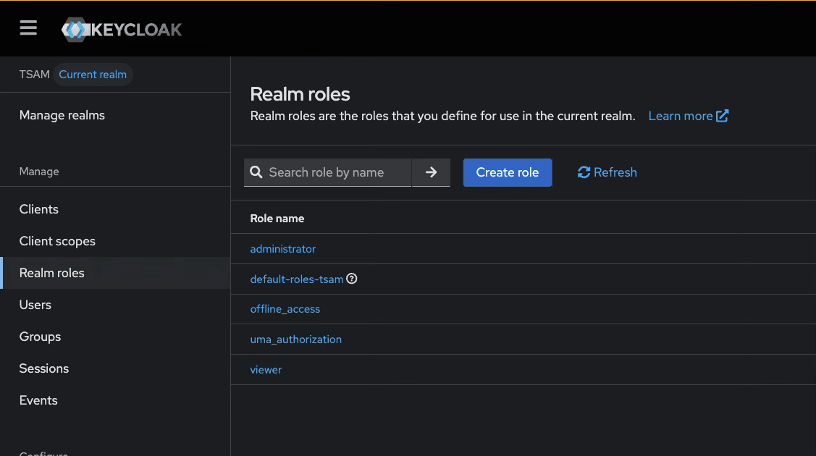
Task: Click the Role name column header
Action: (x=277, y=219)
